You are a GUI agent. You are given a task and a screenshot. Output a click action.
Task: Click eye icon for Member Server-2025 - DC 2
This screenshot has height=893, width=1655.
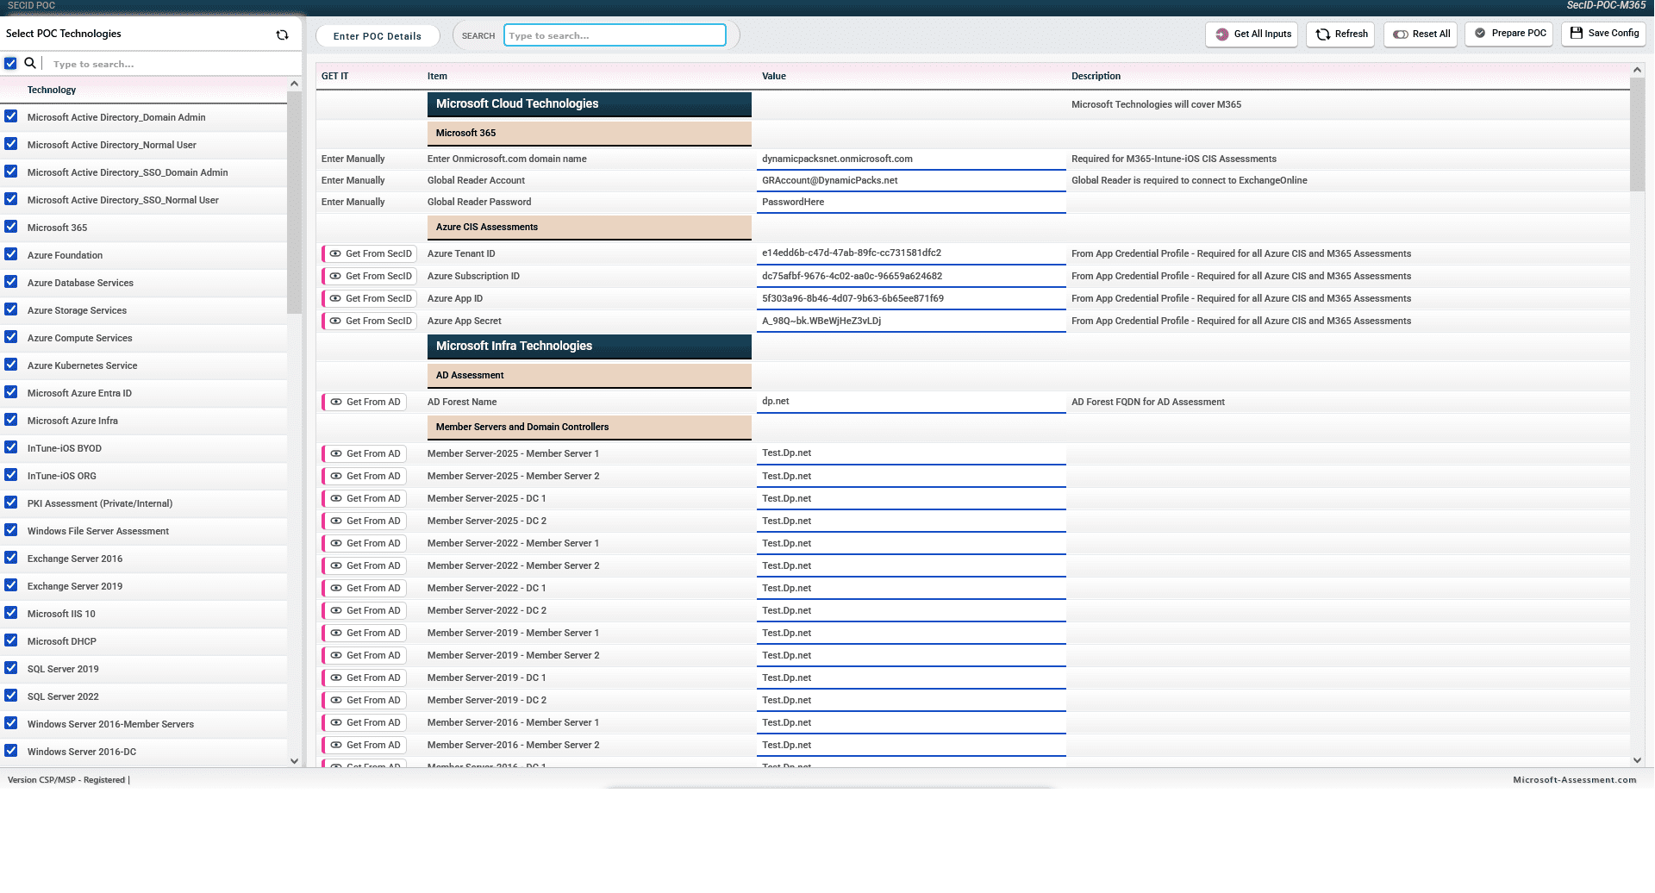336,521
